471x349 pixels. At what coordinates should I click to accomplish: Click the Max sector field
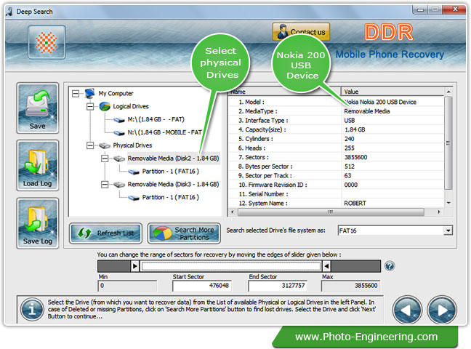point(350,286)
